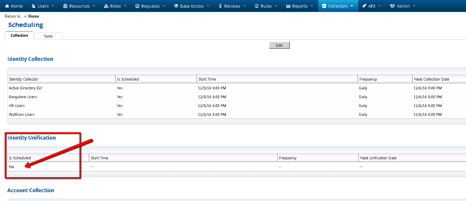Viewport: 466px width, 201px height.
Task: Open the Users menu dropdown arrow
Action: pos(53,6)
